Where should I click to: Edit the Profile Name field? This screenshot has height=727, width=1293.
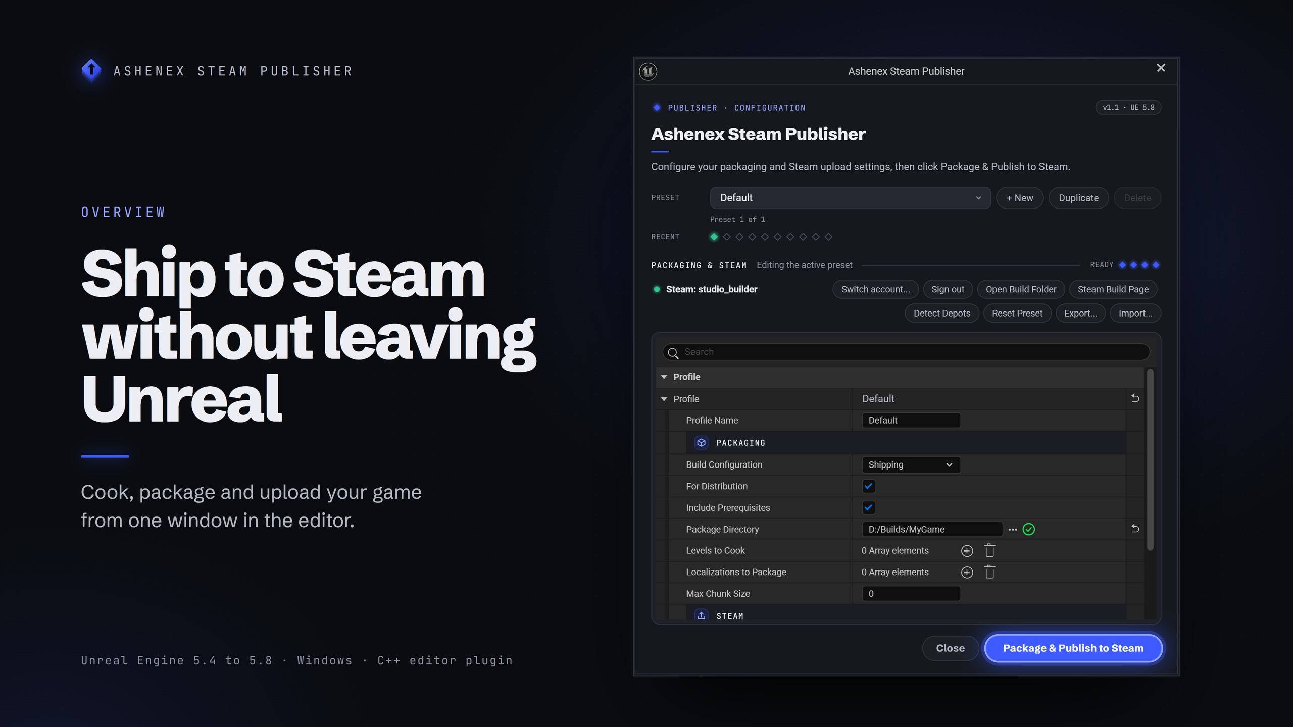click(911, 420)
